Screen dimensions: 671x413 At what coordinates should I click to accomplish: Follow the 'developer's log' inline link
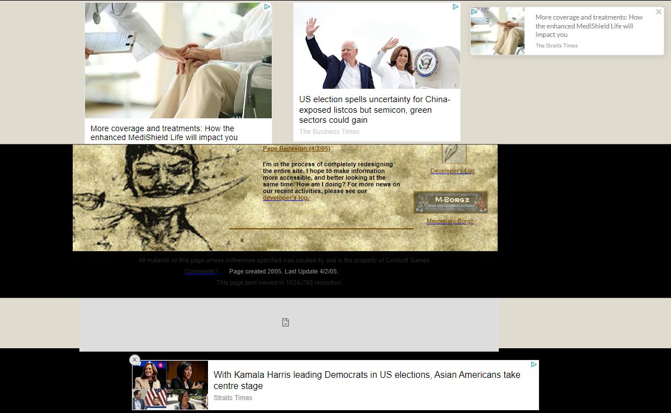click(286, 198)
